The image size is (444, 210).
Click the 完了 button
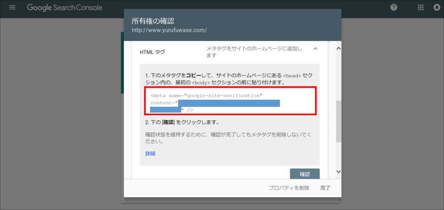coord(325,188)
